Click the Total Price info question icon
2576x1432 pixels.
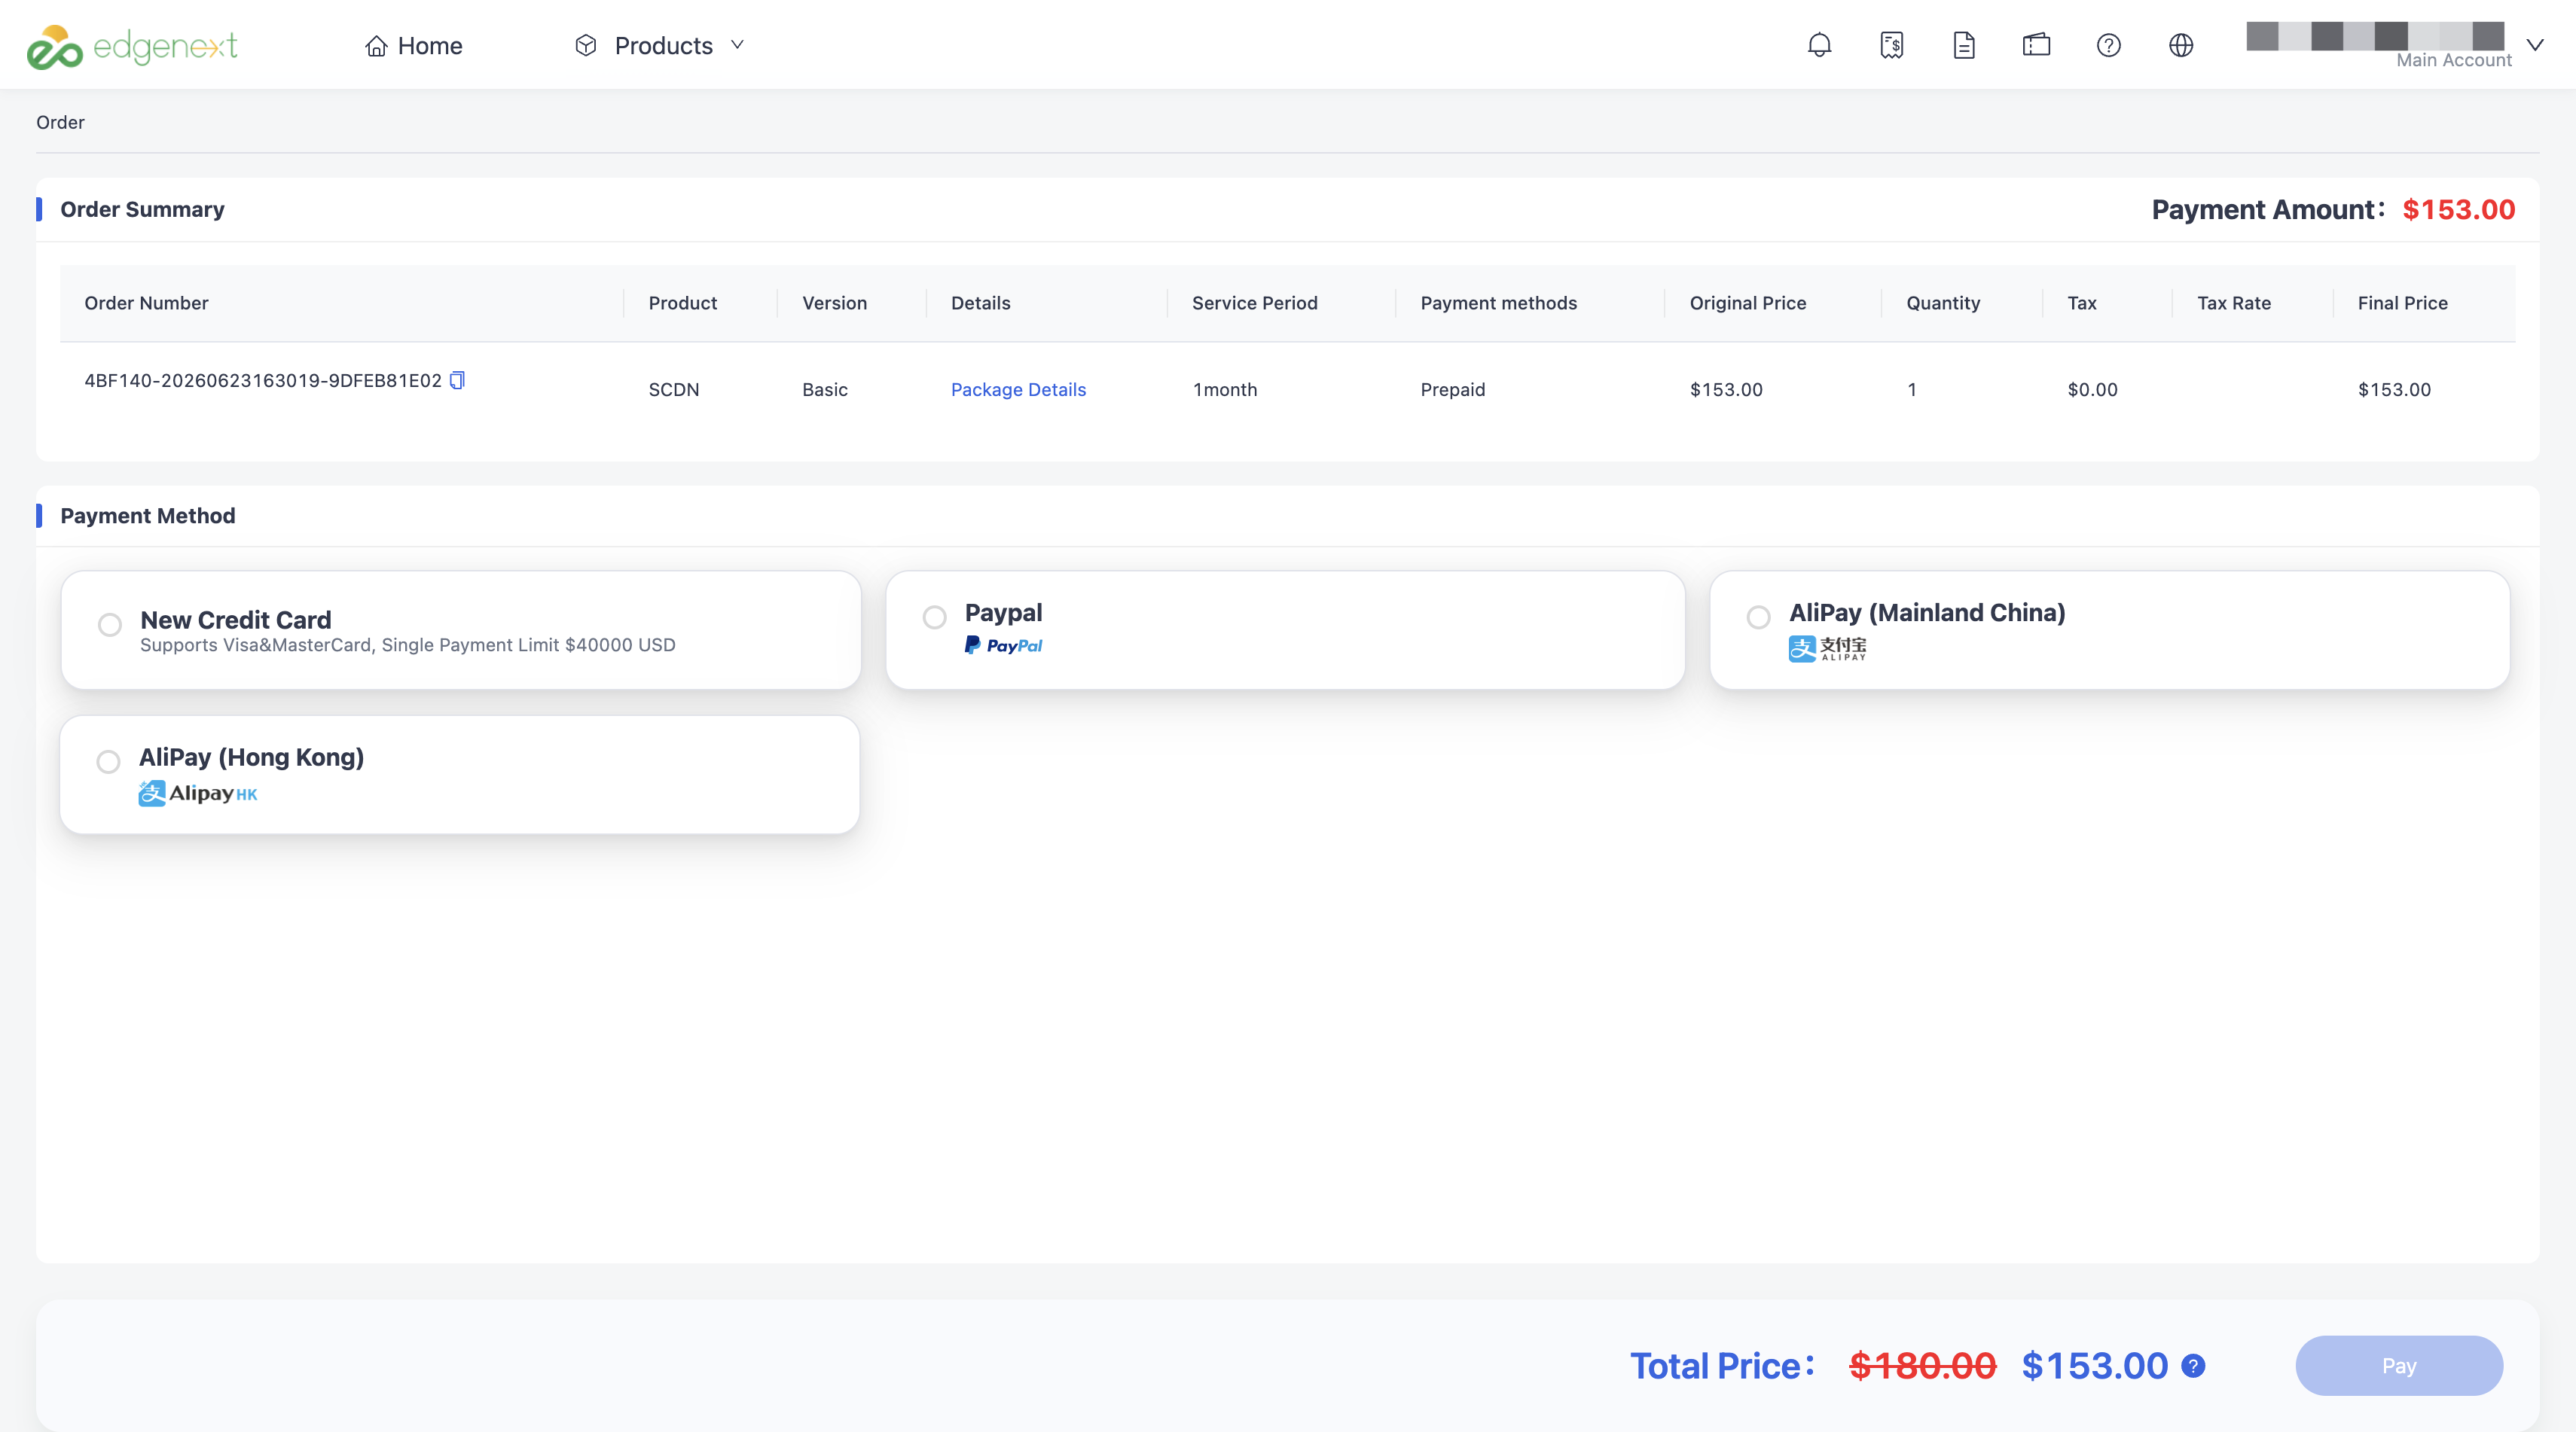pyautogui.click(x=2193, y=1365)
